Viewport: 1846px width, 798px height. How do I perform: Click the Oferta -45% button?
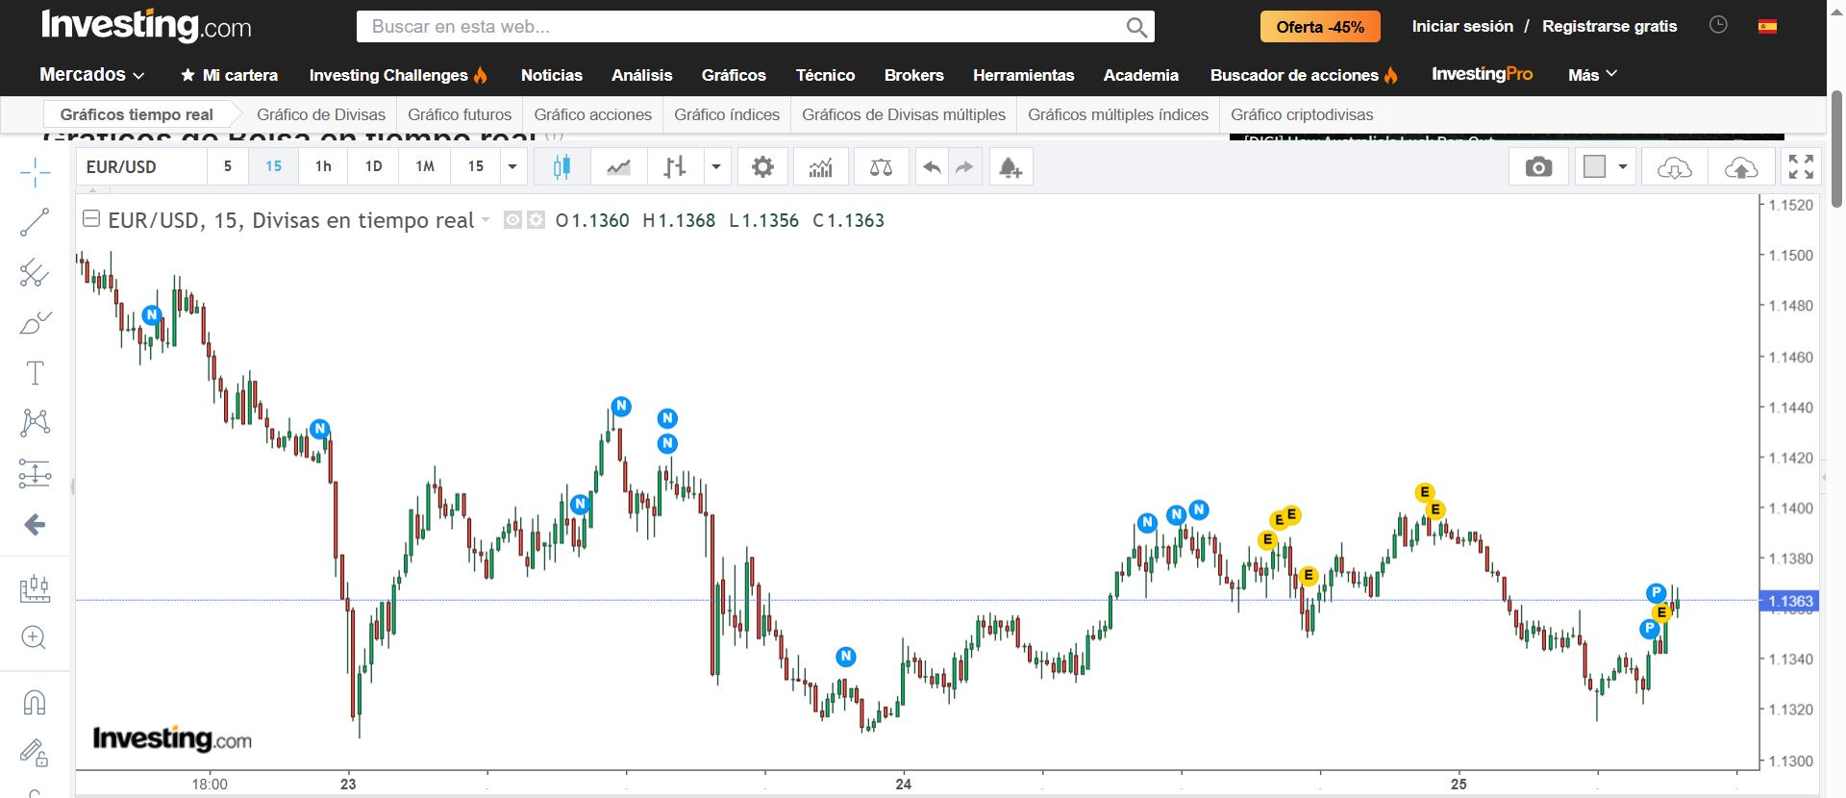coord(1320,27)
